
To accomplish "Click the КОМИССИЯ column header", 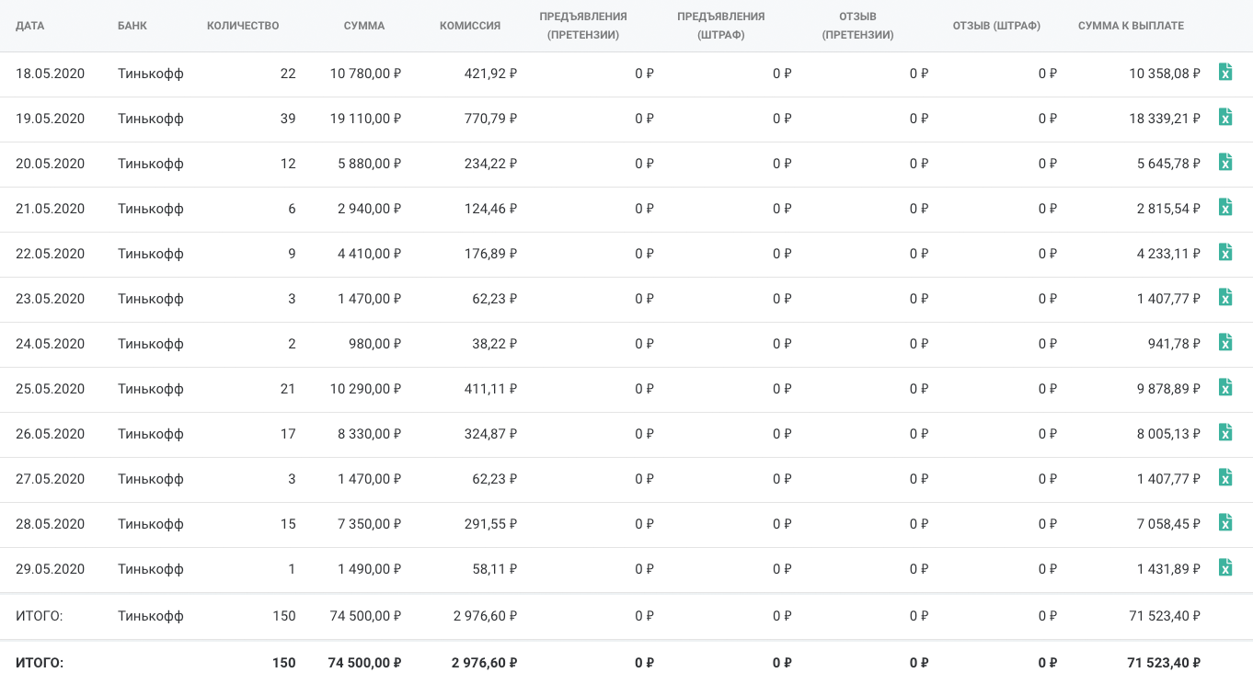I will click(x=470, y=26).
